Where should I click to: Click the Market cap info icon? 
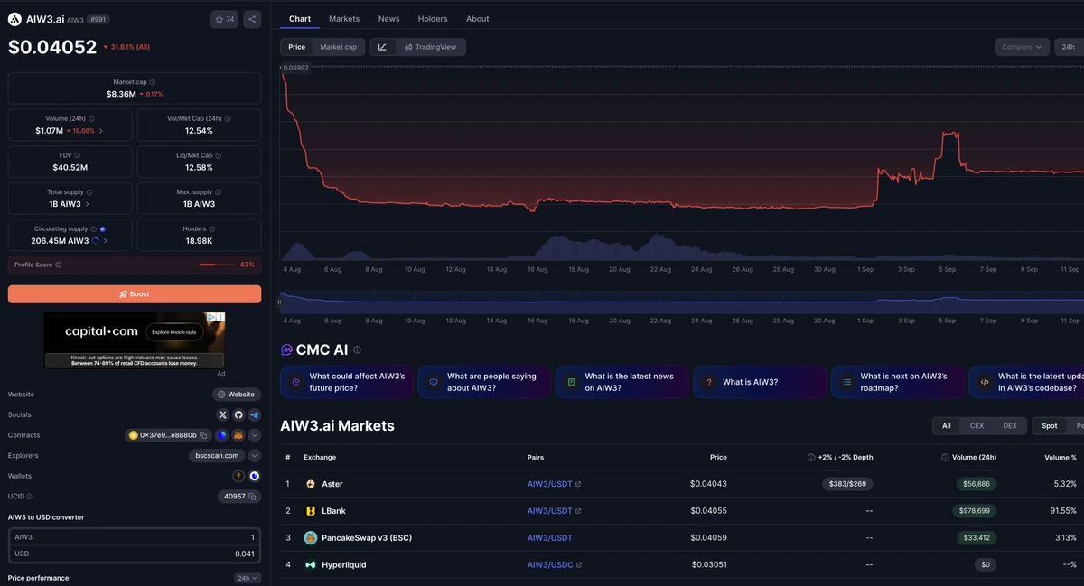tap(152, 82)
